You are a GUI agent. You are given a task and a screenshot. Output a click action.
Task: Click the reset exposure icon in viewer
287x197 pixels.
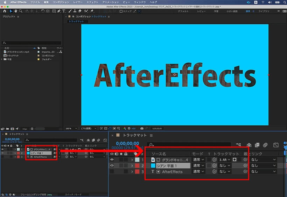(x=129, y=128)
